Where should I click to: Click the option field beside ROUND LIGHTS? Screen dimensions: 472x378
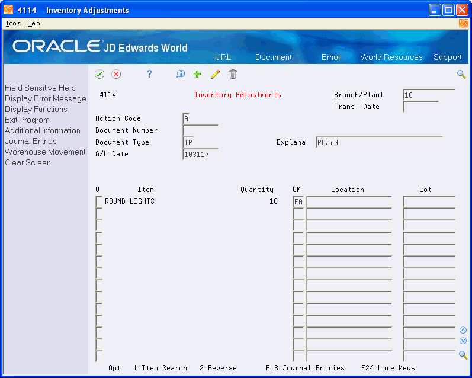click(x=99, y=201)
